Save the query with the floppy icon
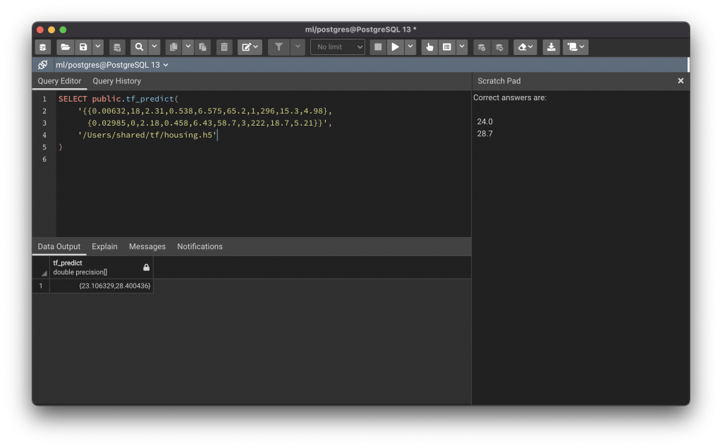The height and width of the screenshot is (448, 722). [x=83, y=47]
